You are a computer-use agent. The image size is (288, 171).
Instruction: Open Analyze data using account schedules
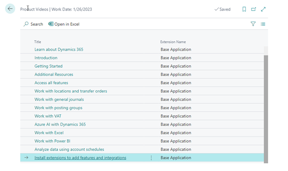coord(69,149)
